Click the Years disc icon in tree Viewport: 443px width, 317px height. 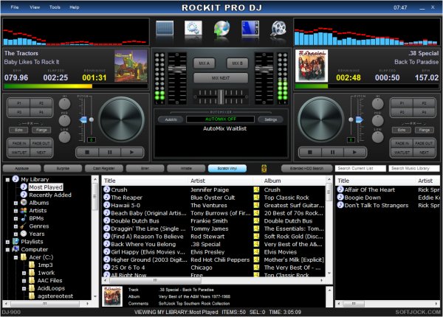(x=24, y=234)
